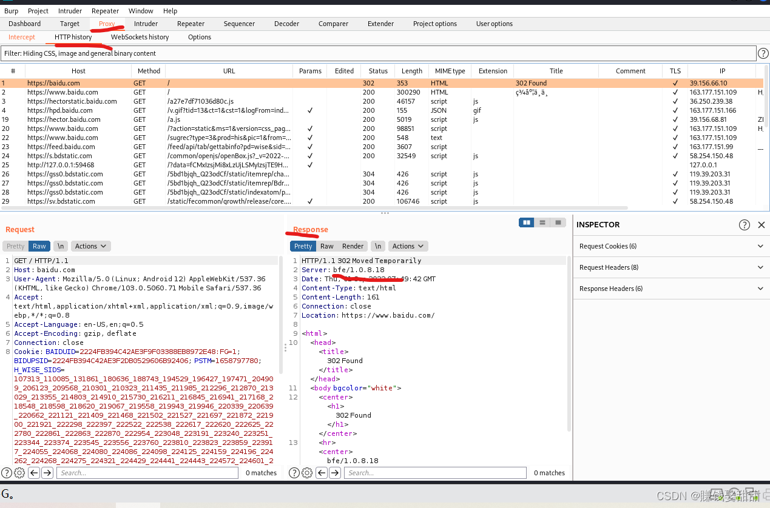The width and height of the screenshot is (770, 508).
Task: Switch to stacked request/response layout
Action: (542, 222)
